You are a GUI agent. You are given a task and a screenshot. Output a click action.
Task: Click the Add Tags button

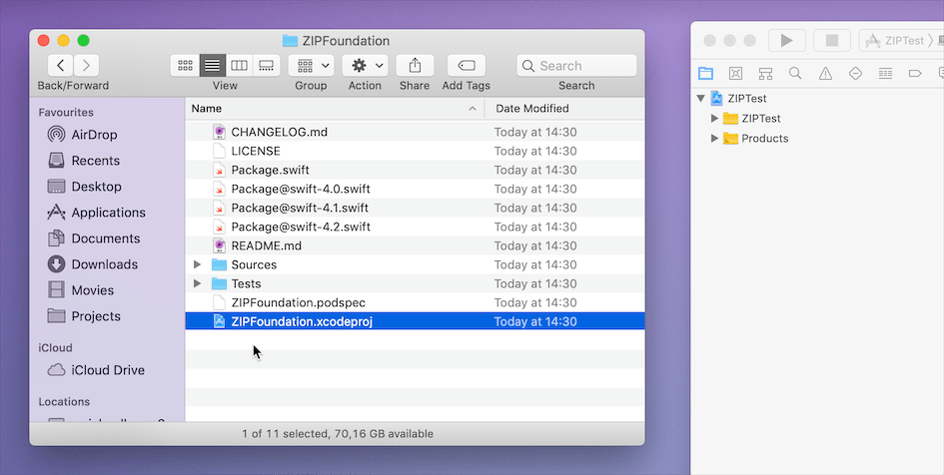point(467,66)
